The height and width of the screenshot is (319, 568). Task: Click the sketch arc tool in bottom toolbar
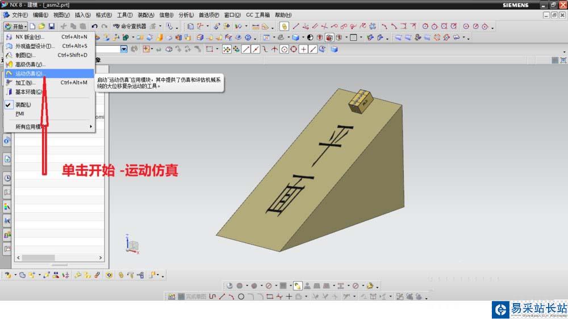coord(232,296)
